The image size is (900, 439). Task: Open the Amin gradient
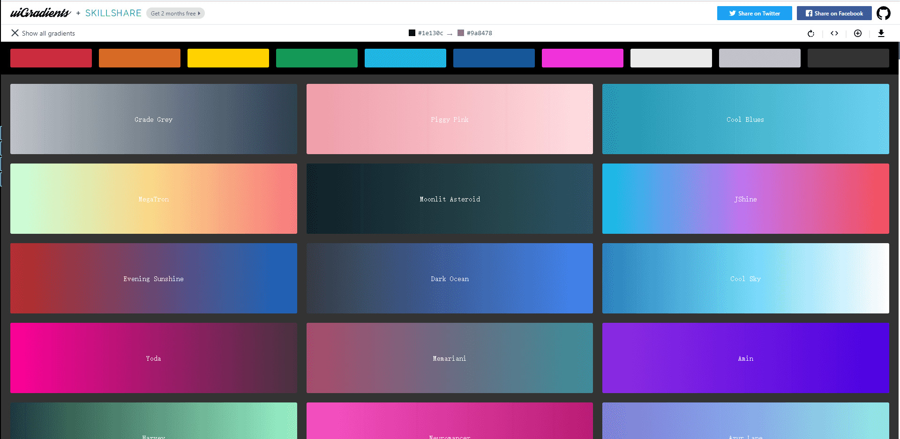coord(746,358)
